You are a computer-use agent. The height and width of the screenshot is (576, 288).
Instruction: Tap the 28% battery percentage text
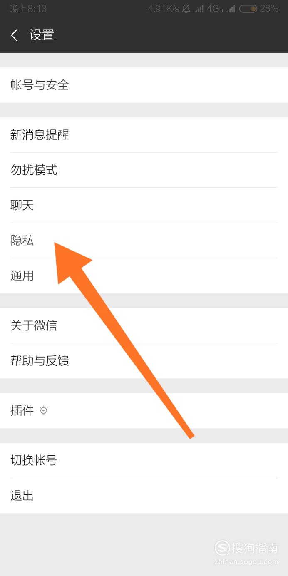click(x=269, y=9)
